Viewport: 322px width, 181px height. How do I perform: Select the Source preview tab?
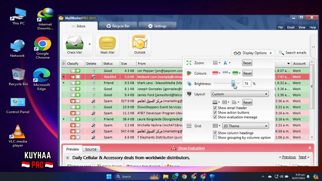click(91, 149)
